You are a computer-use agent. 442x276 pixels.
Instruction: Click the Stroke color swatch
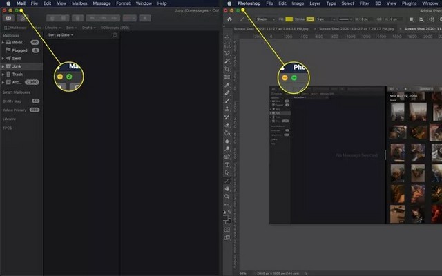click(310, 19)
